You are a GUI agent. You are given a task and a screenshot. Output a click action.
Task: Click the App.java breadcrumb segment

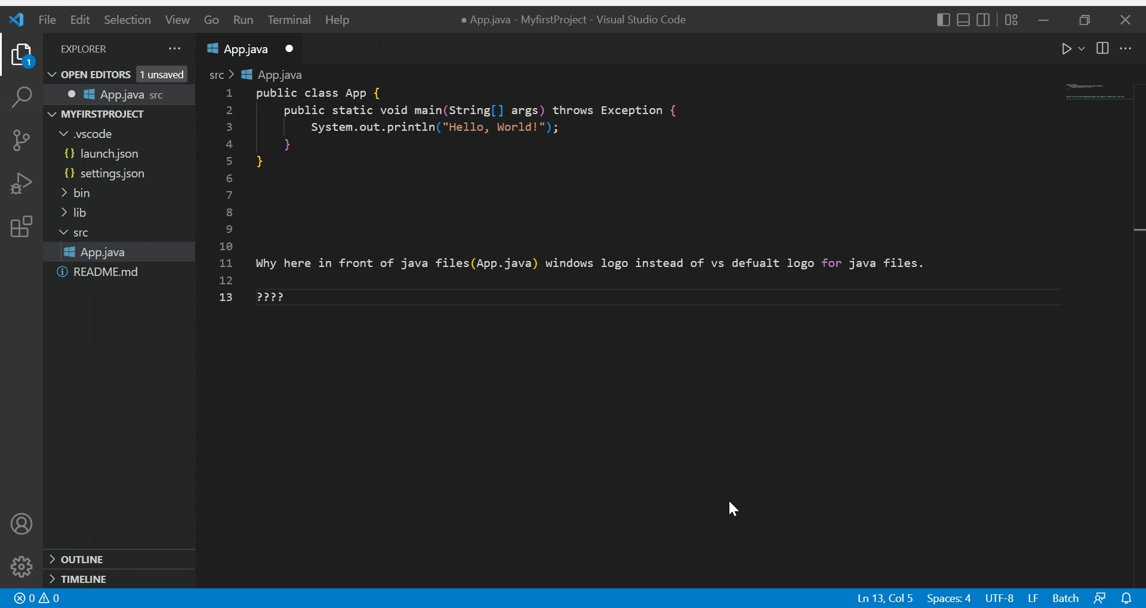click(x=280, y=75)
